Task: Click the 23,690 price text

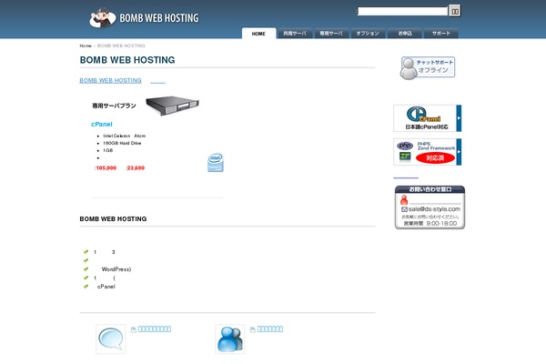Action: (136, 167)
